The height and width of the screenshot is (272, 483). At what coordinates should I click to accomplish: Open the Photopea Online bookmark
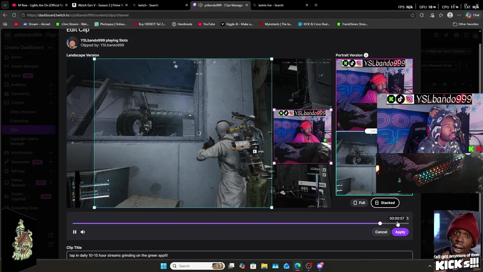pos(111,24)
